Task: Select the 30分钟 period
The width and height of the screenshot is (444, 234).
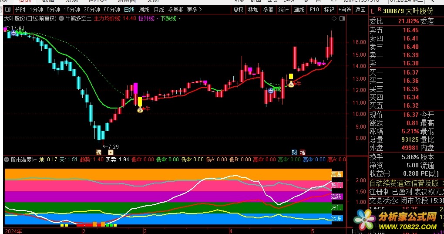Action: 92,10
